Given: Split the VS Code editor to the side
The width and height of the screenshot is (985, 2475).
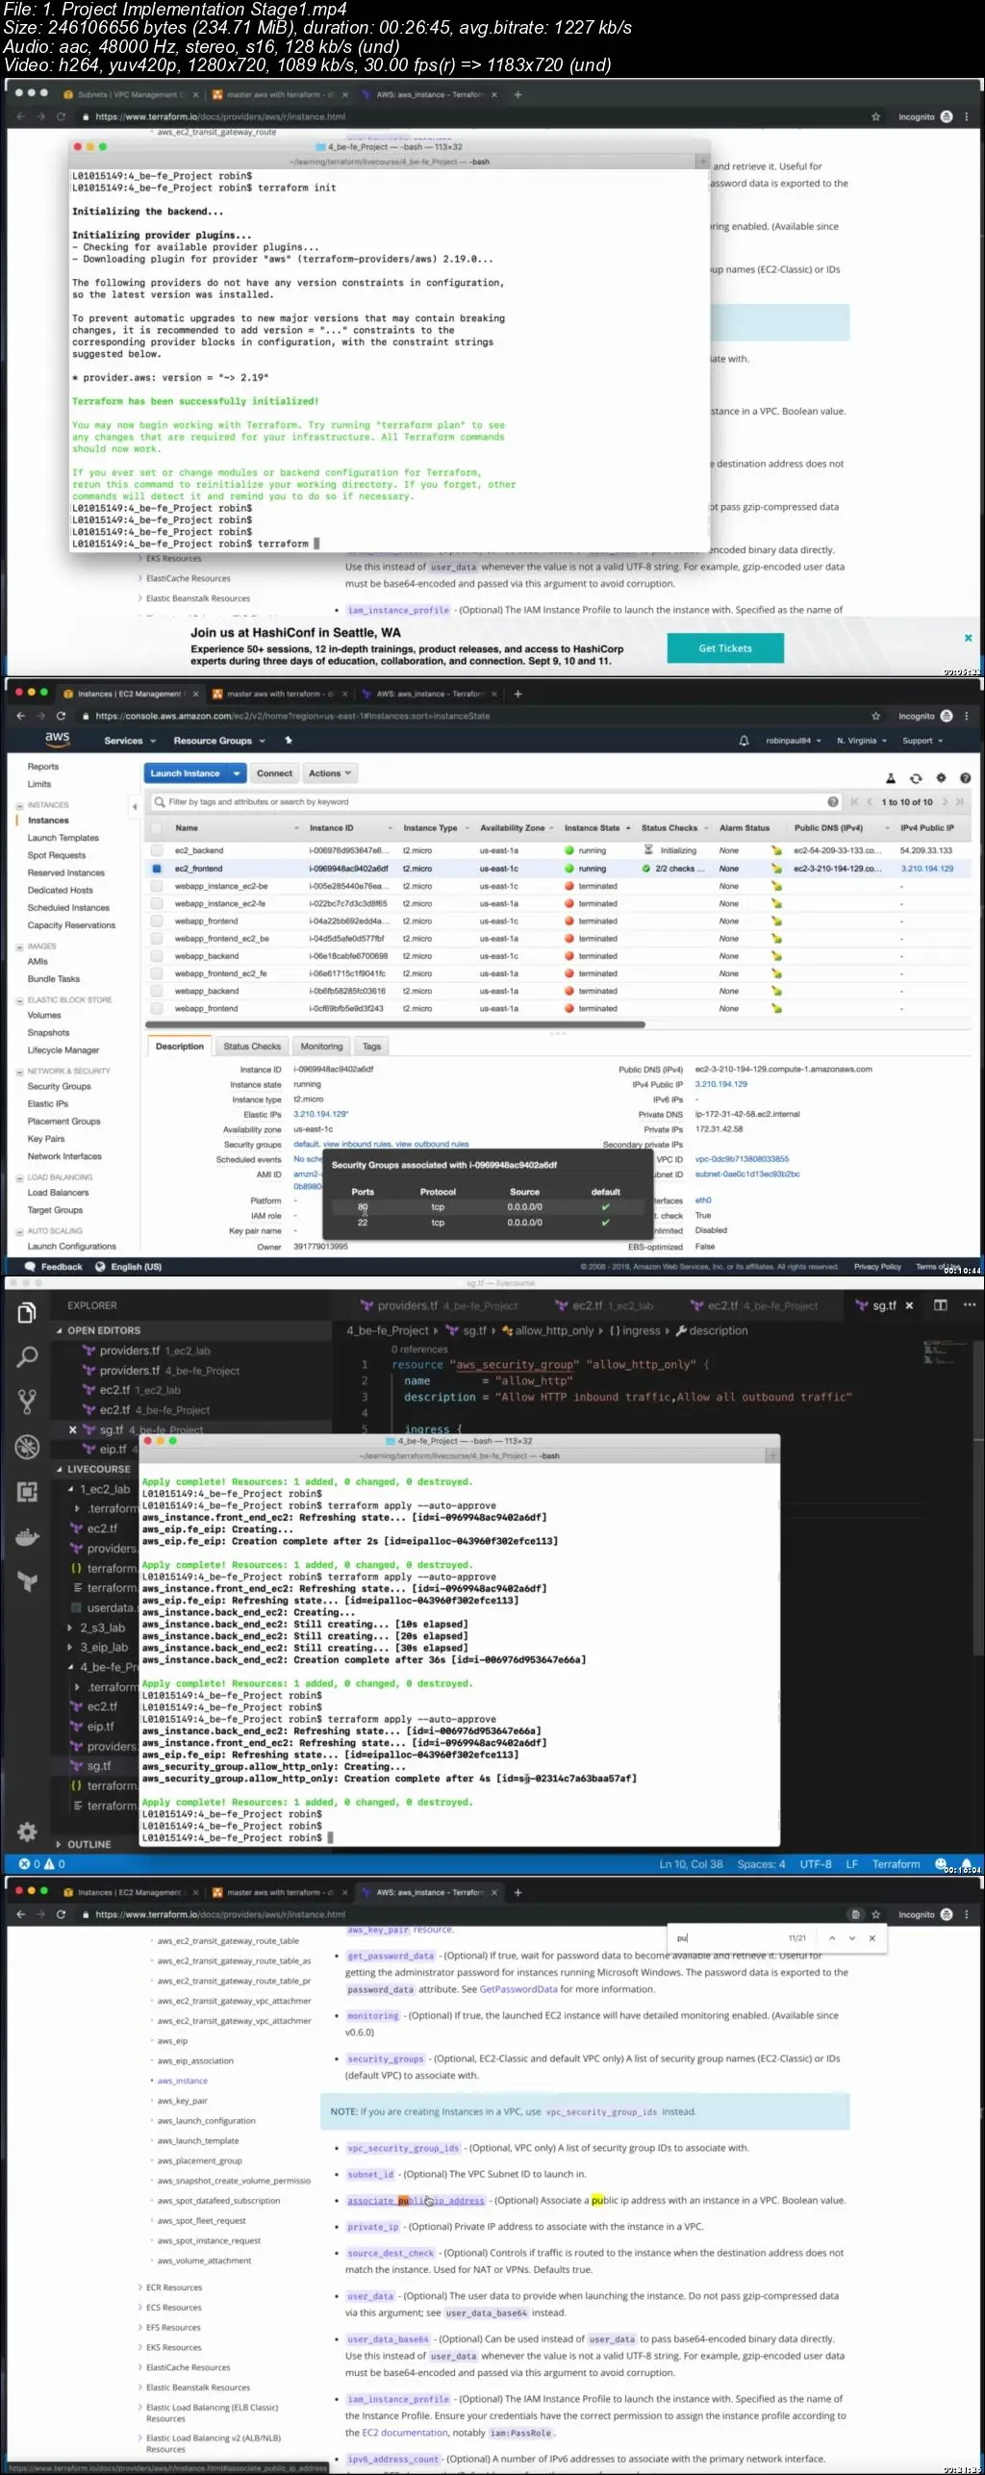Looking at the screenshot, I should (941, 1305).
